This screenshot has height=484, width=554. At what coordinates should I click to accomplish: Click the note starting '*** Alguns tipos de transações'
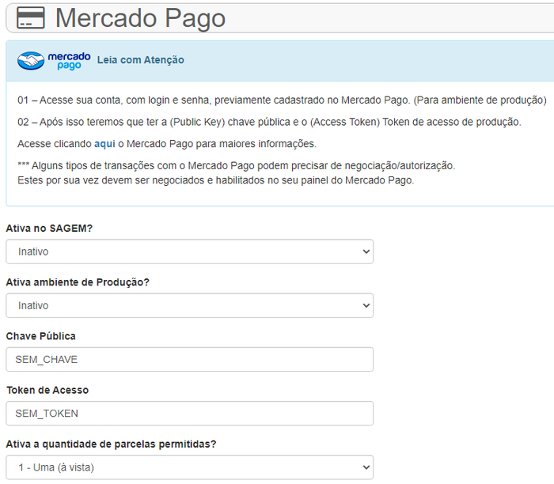(x=237, y=165)
